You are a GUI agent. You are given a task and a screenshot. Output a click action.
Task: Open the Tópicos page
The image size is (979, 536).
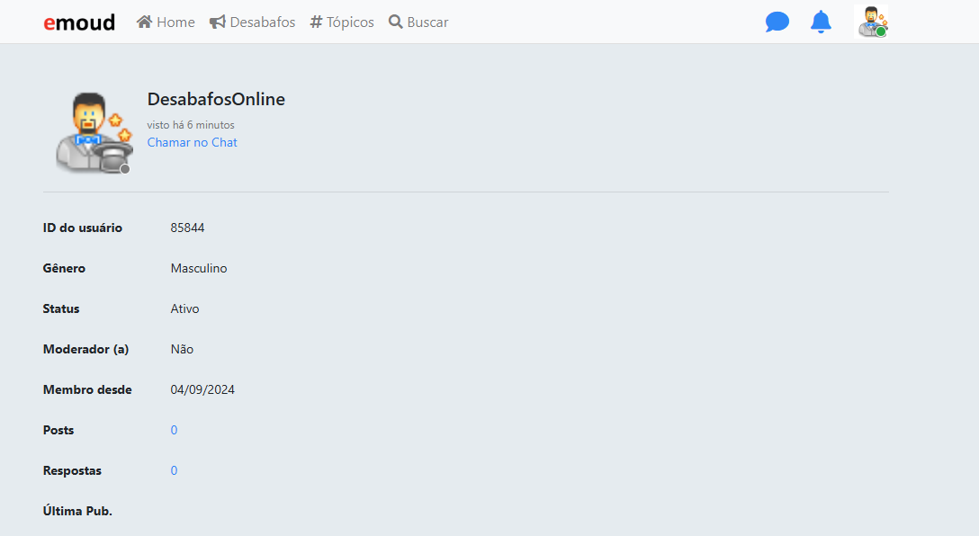tap(342, 22)
